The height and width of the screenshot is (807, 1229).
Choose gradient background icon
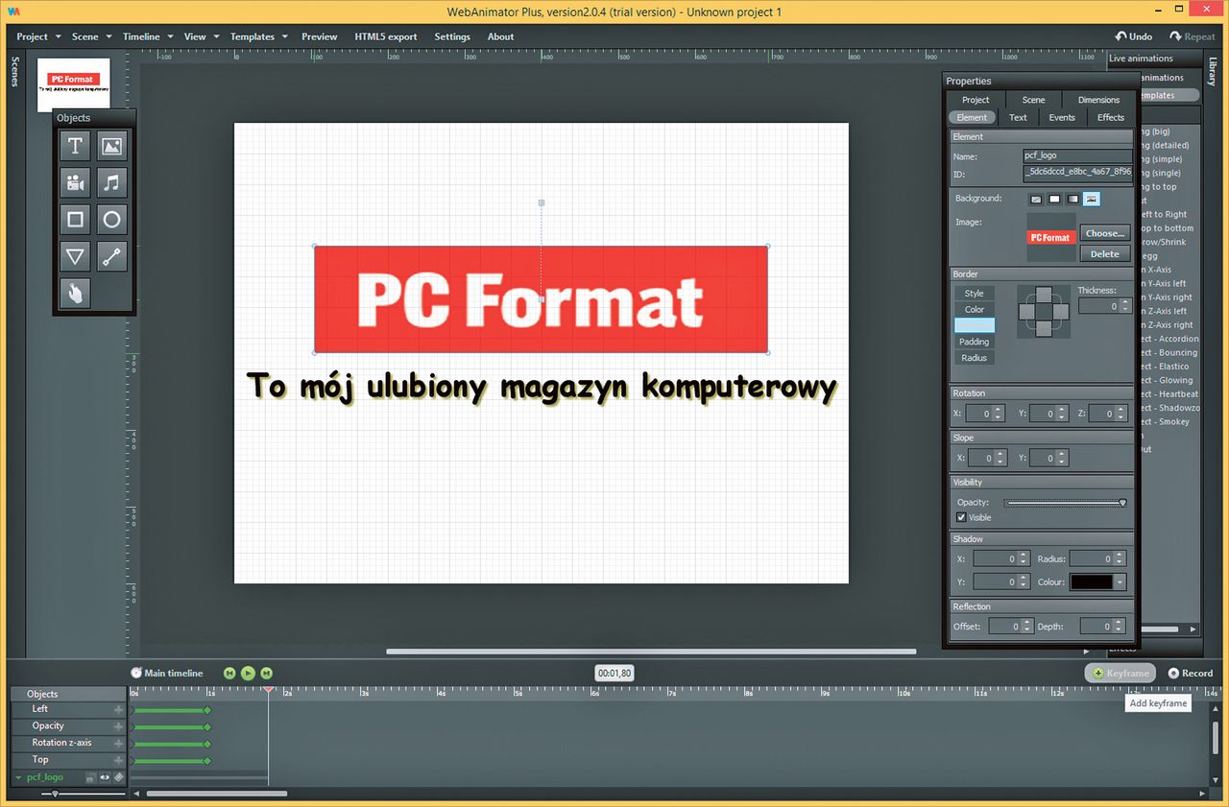coord(1072,199)
